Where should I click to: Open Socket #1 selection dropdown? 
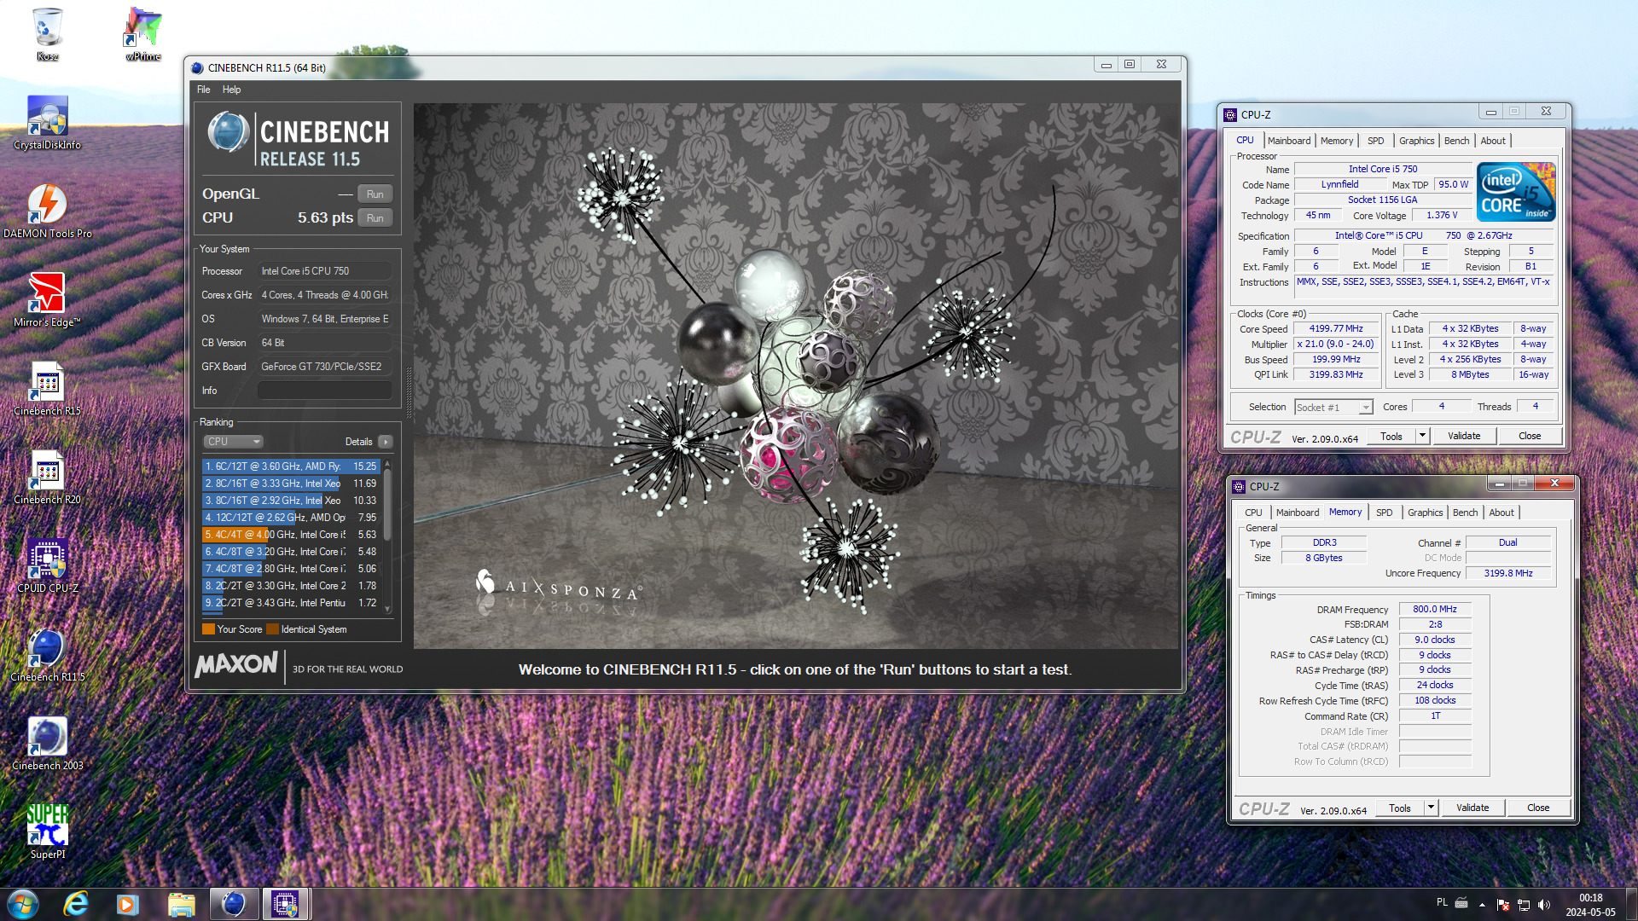(1333, 408)
